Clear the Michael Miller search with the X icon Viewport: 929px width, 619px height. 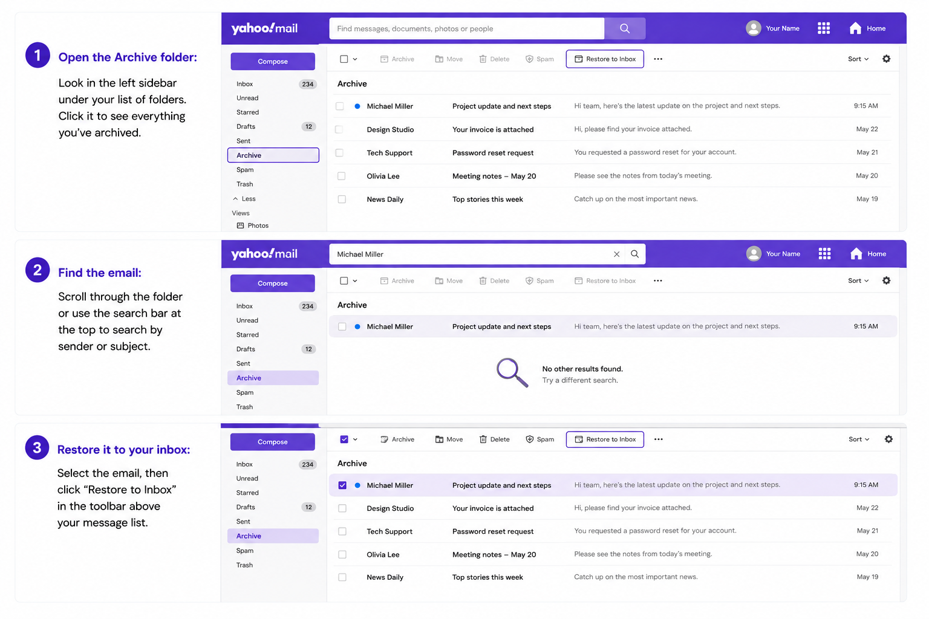point(617,254)
